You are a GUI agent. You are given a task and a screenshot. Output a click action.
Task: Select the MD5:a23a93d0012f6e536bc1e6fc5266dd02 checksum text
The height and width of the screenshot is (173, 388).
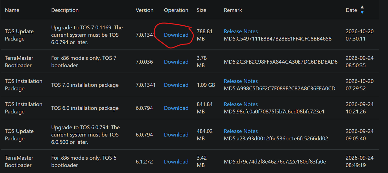point(276,139)
